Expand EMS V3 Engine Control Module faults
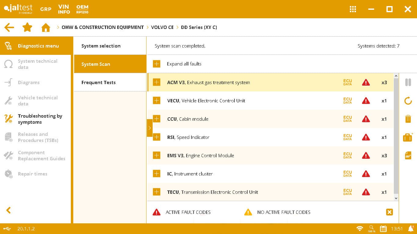 pos(157,155)
